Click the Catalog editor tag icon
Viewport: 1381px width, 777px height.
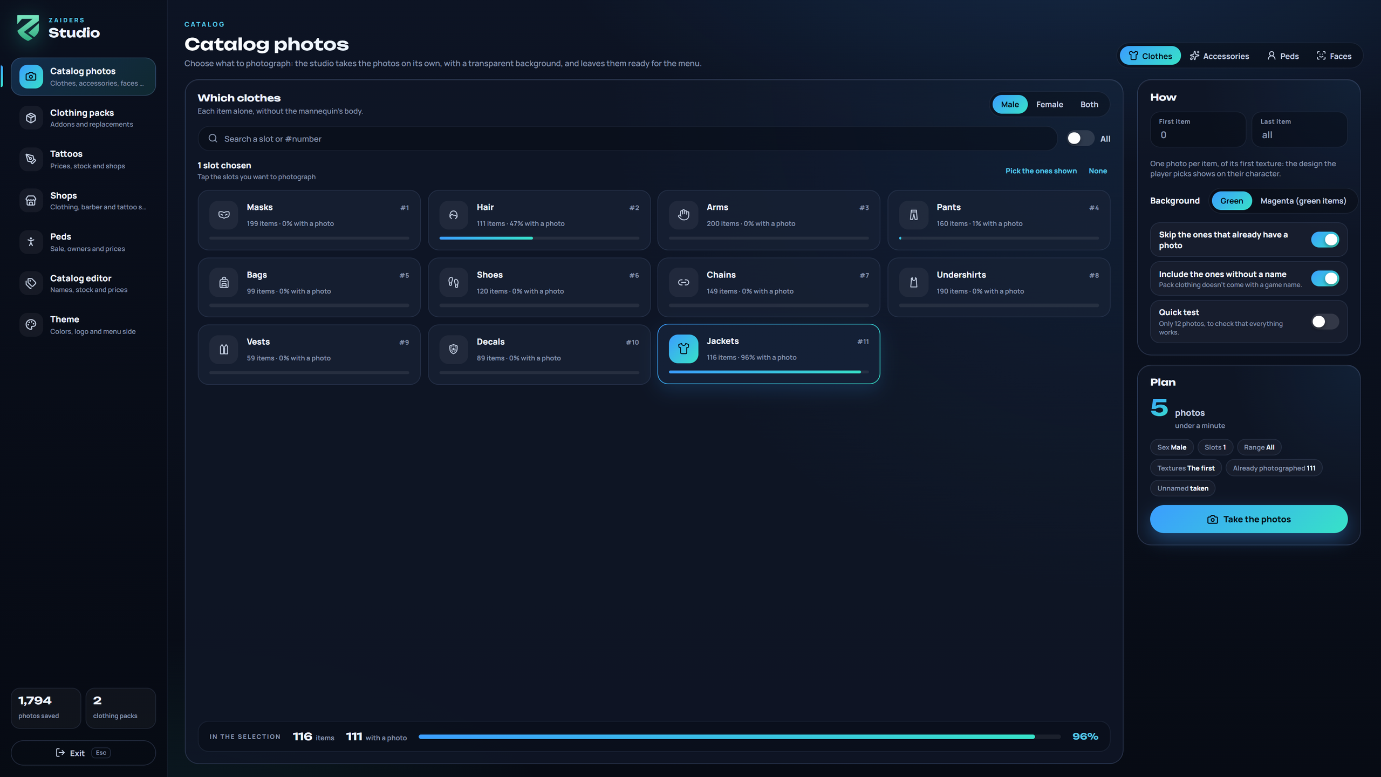[x=31, y=283]
